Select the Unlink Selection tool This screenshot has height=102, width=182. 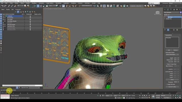tap(12, 6)
